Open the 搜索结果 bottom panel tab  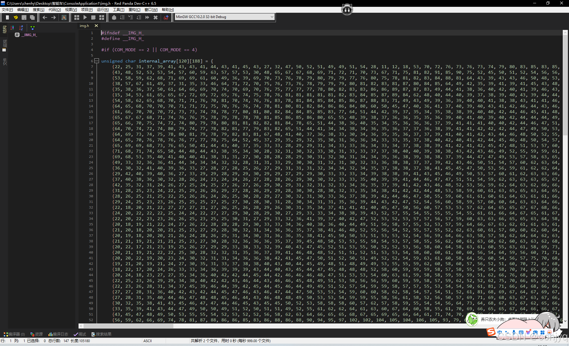[x=101, y=334]
